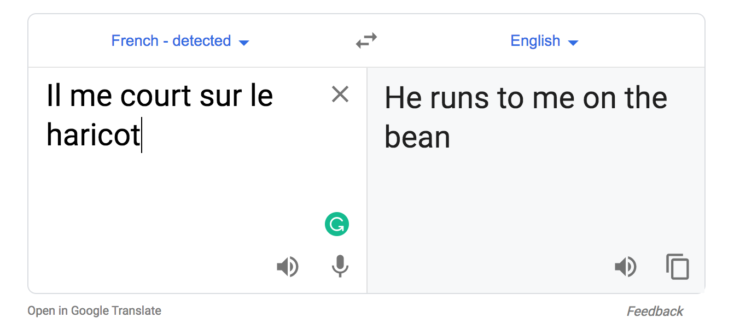Click the word bean in translation

(x=417, y=137)
